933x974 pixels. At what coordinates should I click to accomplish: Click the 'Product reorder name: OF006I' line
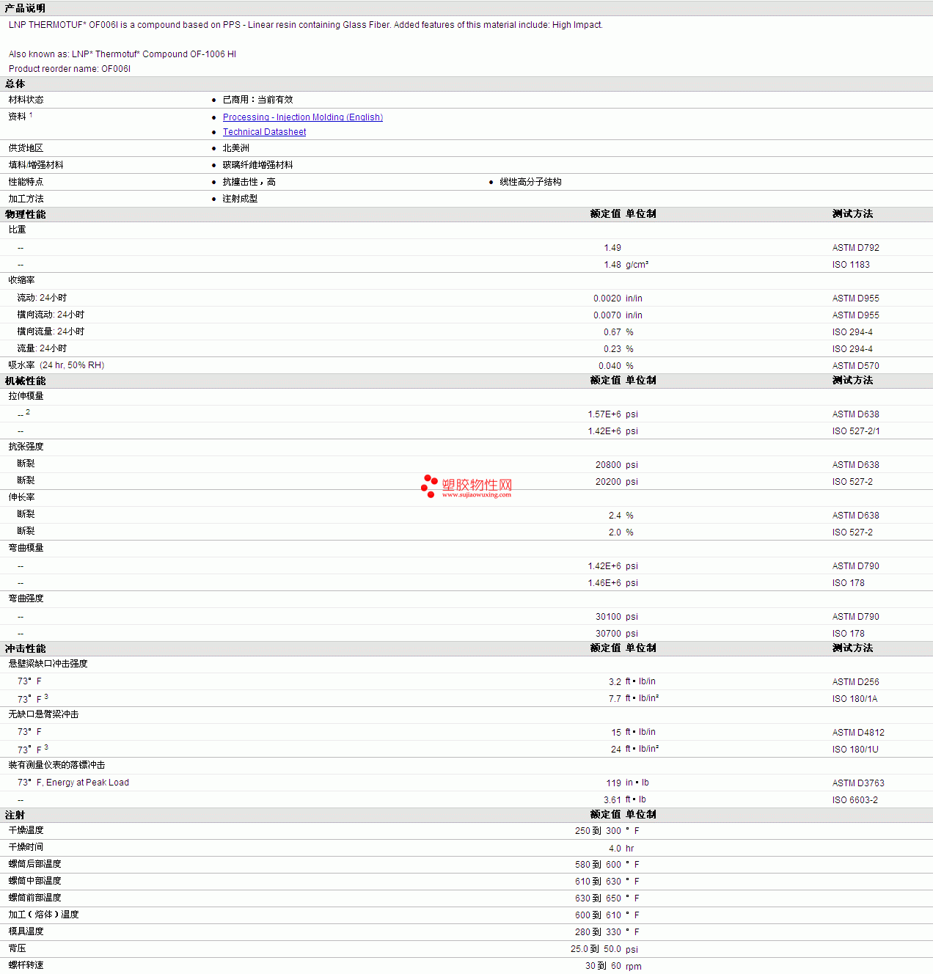click(x=70, y=69)
